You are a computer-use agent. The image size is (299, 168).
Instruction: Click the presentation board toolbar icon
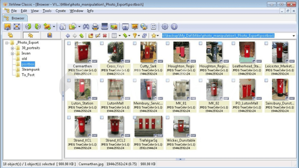pos(135,27)
